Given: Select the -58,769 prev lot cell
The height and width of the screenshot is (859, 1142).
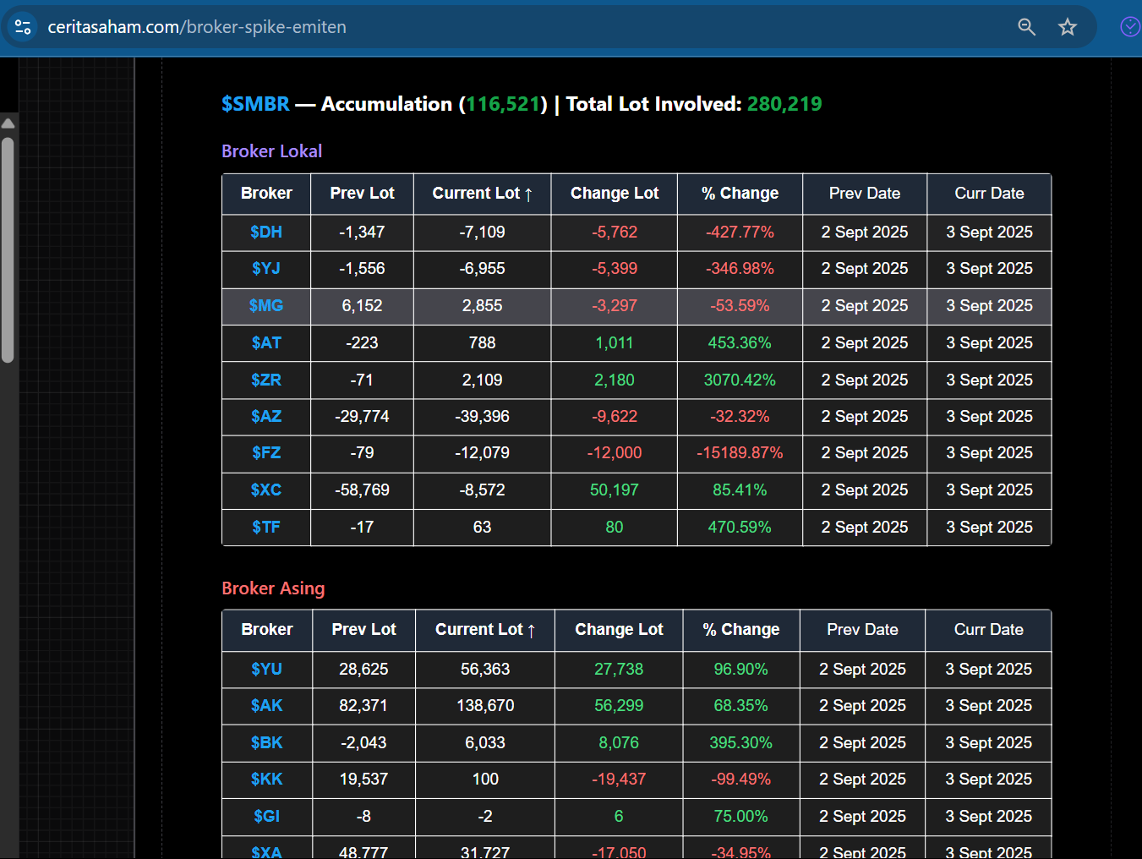Looking at the screenshot, I should tap(362, 490).
